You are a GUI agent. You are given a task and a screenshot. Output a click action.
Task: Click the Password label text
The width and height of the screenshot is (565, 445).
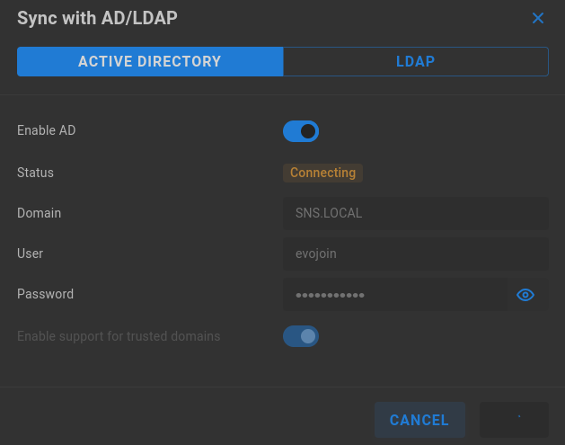(46, 294)
